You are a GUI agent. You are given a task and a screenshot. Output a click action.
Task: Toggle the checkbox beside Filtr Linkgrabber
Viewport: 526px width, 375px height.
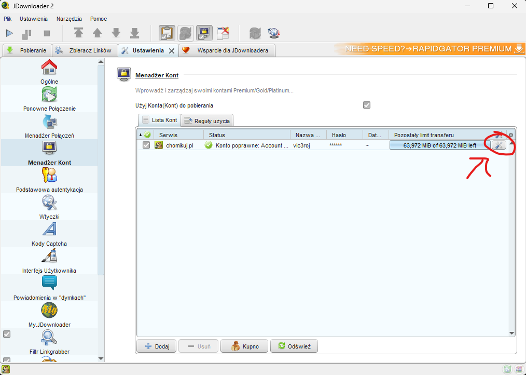[x=7, y=334]
